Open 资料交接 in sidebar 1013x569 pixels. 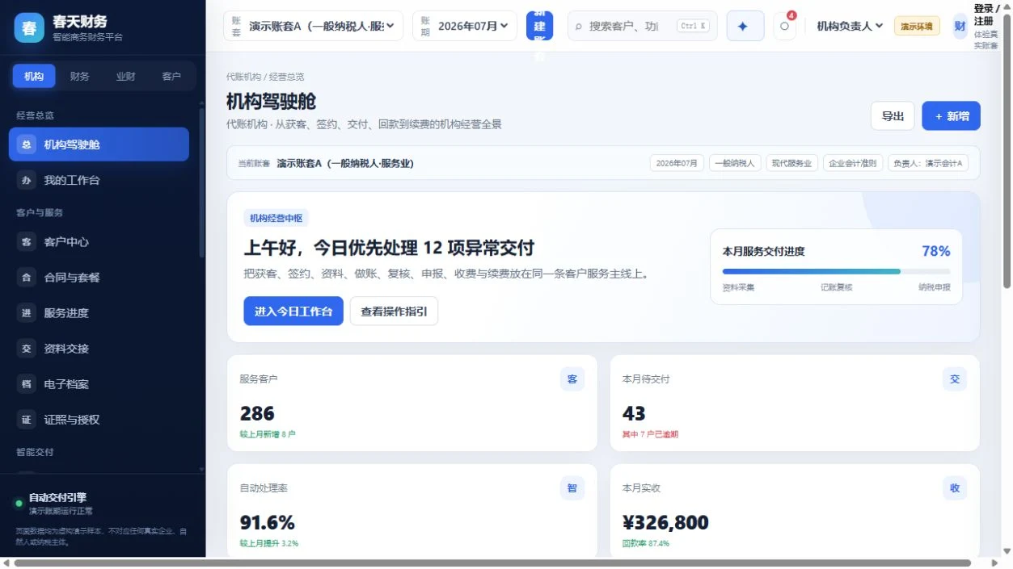pos(99,349)
